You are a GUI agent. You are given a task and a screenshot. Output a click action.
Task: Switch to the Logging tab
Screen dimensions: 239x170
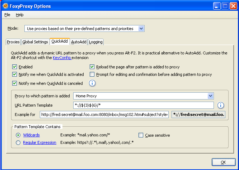[x=96, y=42]
